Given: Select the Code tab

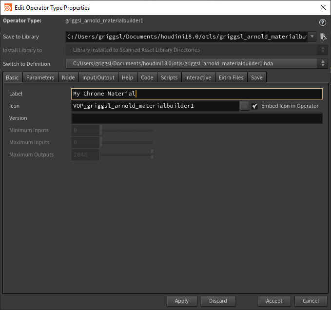Looking at the screenshot, I should tap(147, 77).
